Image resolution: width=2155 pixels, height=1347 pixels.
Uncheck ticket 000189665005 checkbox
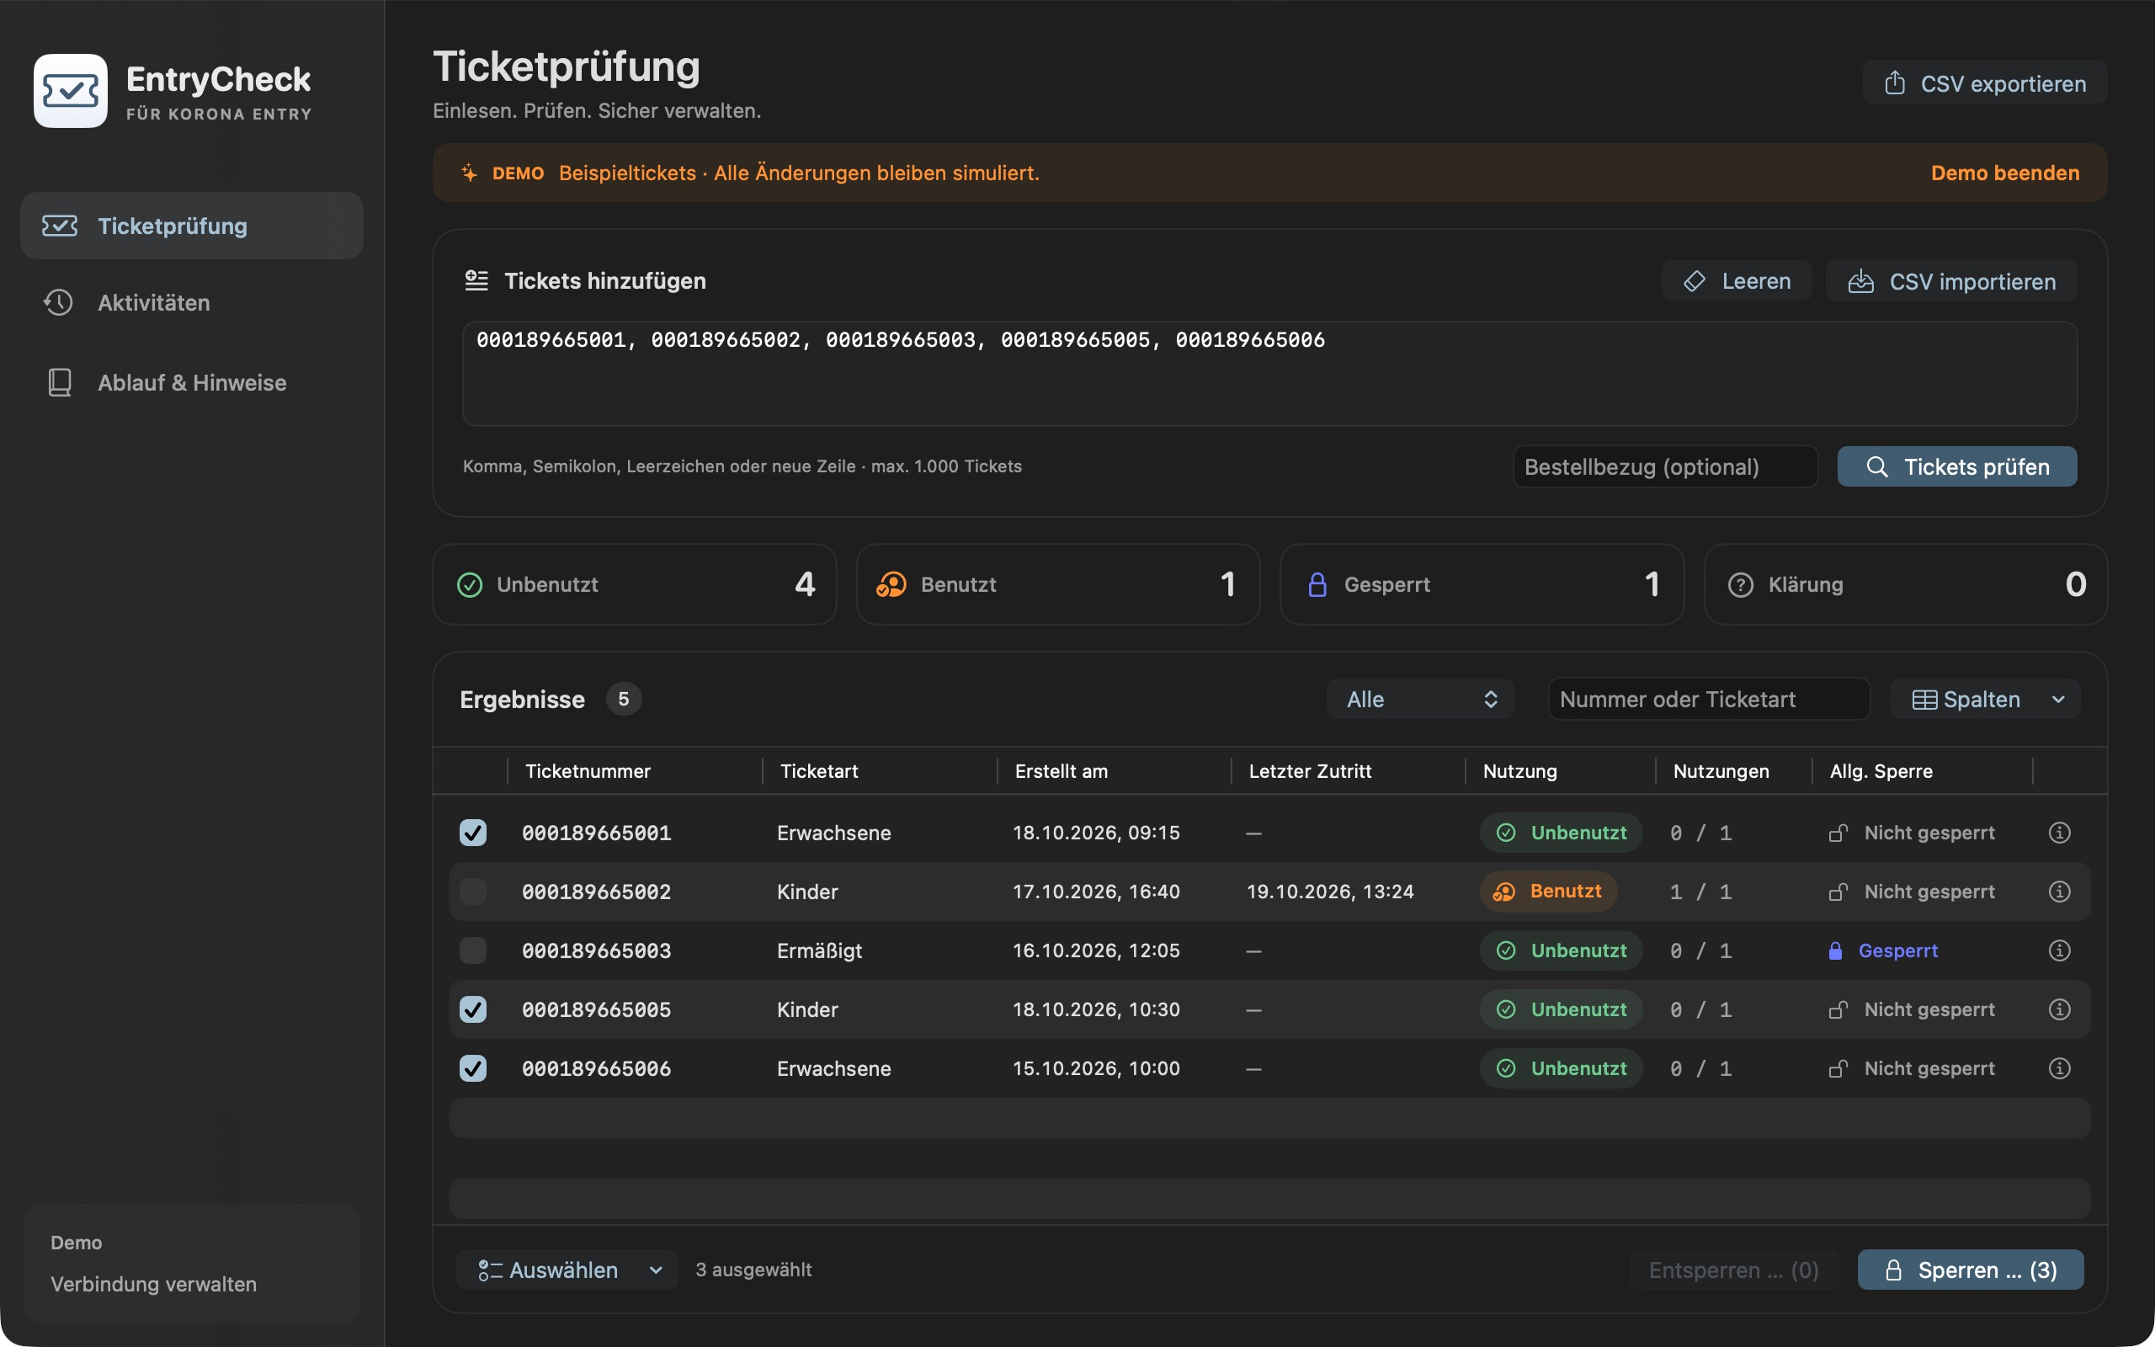coord(473,1009)
